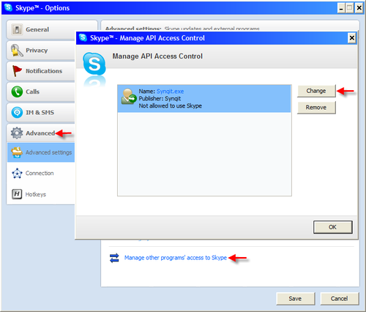Save the Skype options
Screen dimensions: 366x312
pos(296,299)
